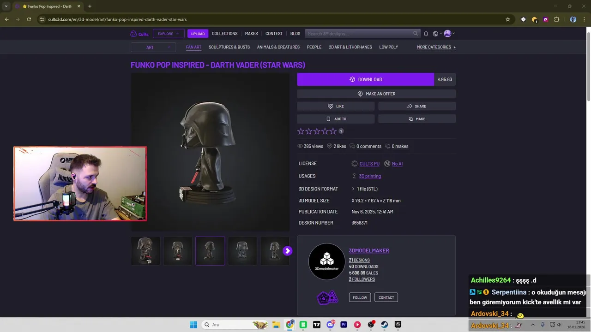The width and height of the screenshot is (591, 332).
Task: Open Epic Games from the taskbar
Action: click(398, 325)
